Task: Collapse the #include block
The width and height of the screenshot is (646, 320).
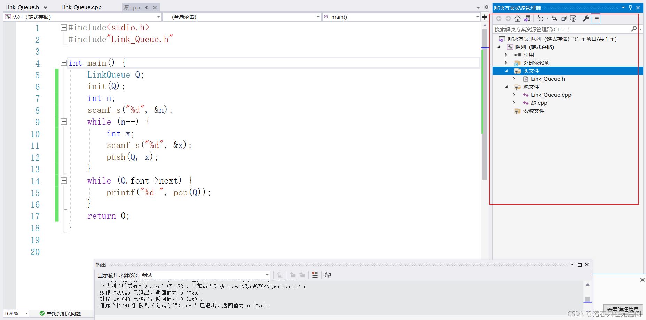Action: [x=64, y=27]
